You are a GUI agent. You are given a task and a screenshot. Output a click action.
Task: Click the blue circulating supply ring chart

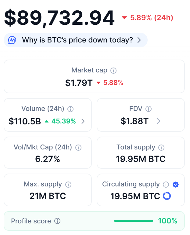click(x=167, y=196)
